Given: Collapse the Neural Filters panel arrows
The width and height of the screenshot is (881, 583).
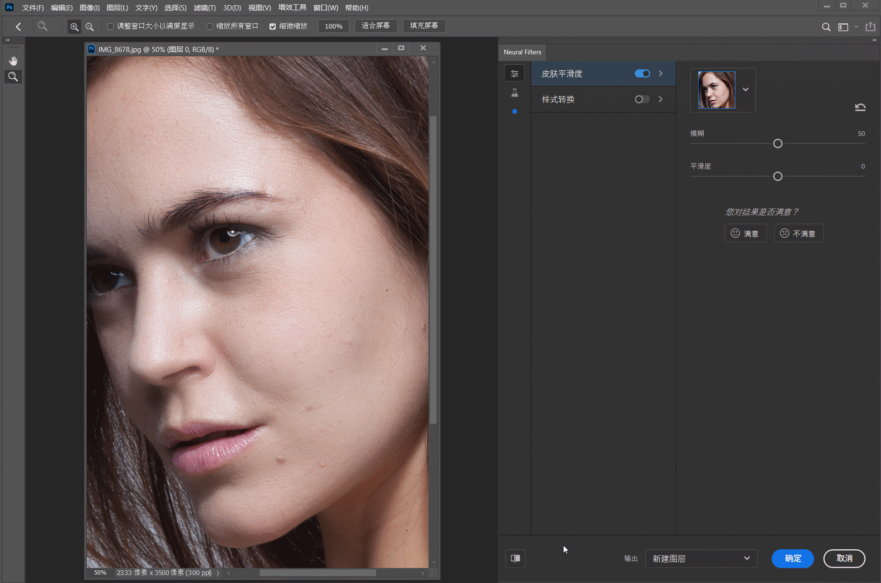Looking at the screenshot, I should [x=874, y=40].
